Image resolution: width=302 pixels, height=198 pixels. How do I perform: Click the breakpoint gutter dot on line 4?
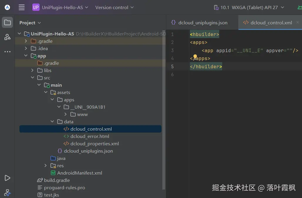click(x=195, y=56)
